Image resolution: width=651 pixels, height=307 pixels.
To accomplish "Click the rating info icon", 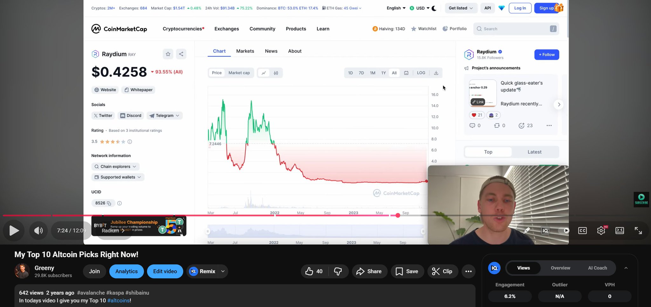I will [x=130, y=142].
